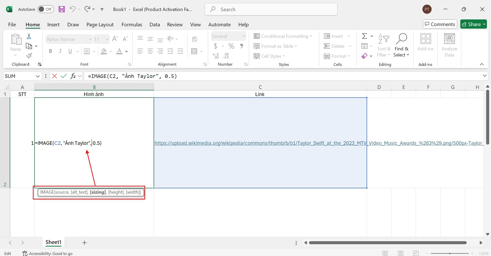Open the font size dropdown
The width and height of the screenshot is (491, 256).
click(x=107, y=39)
